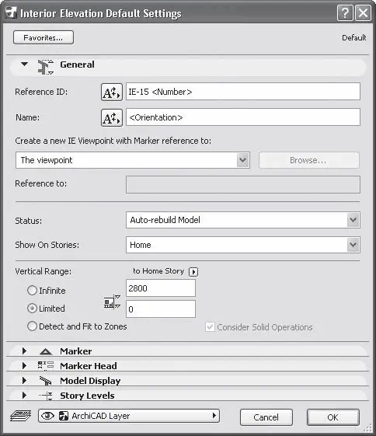Toggle the eye icon in ArchiCAD Layer
Viewport: 376px width, 436px height.
(47, 416)
